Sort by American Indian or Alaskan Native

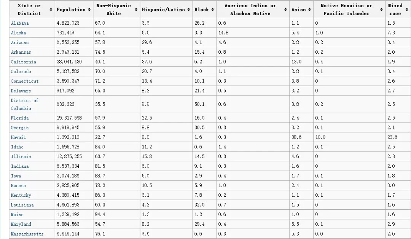coord(286,10)
